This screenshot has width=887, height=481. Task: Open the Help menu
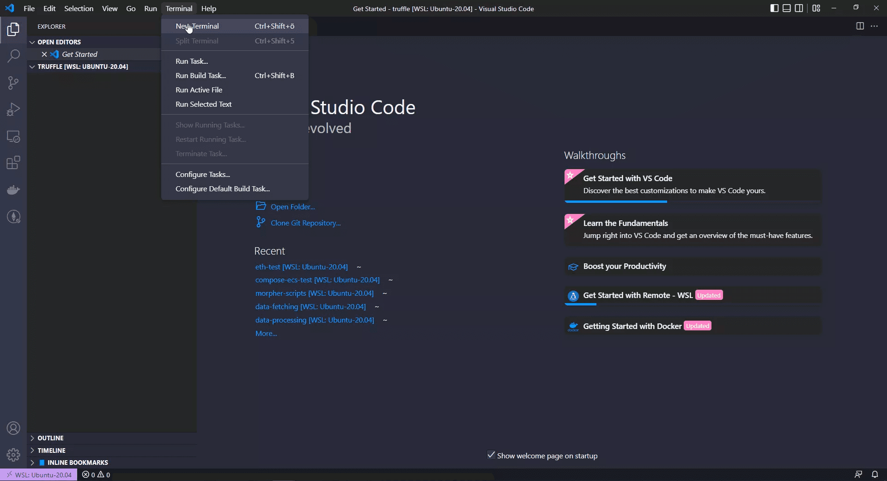[x=209, y=8]
